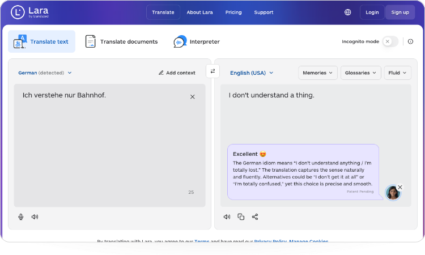The image size is (425, 255).
Task: Click the assistant avatar picture
Action: [393, 193]
